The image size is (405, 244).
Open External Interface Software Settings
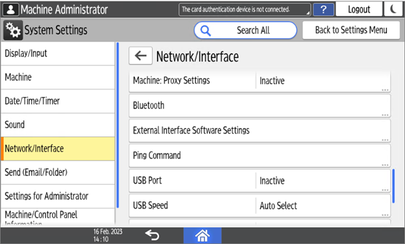pos(260,131)
